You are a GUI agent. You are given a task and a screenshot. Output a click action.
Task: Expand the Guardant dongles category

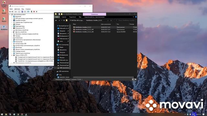point(12,20)
